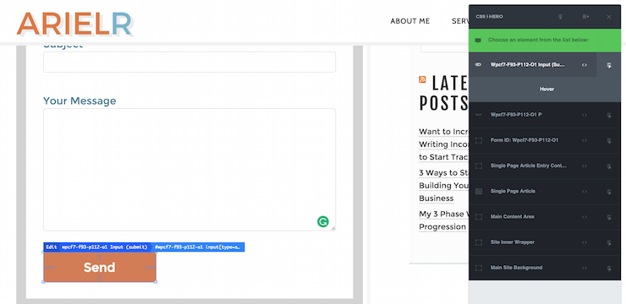Click pointer states icon on Site Inner Wrapper row
Viewport: 626px width, 304px height.
[x=609, y=242]
